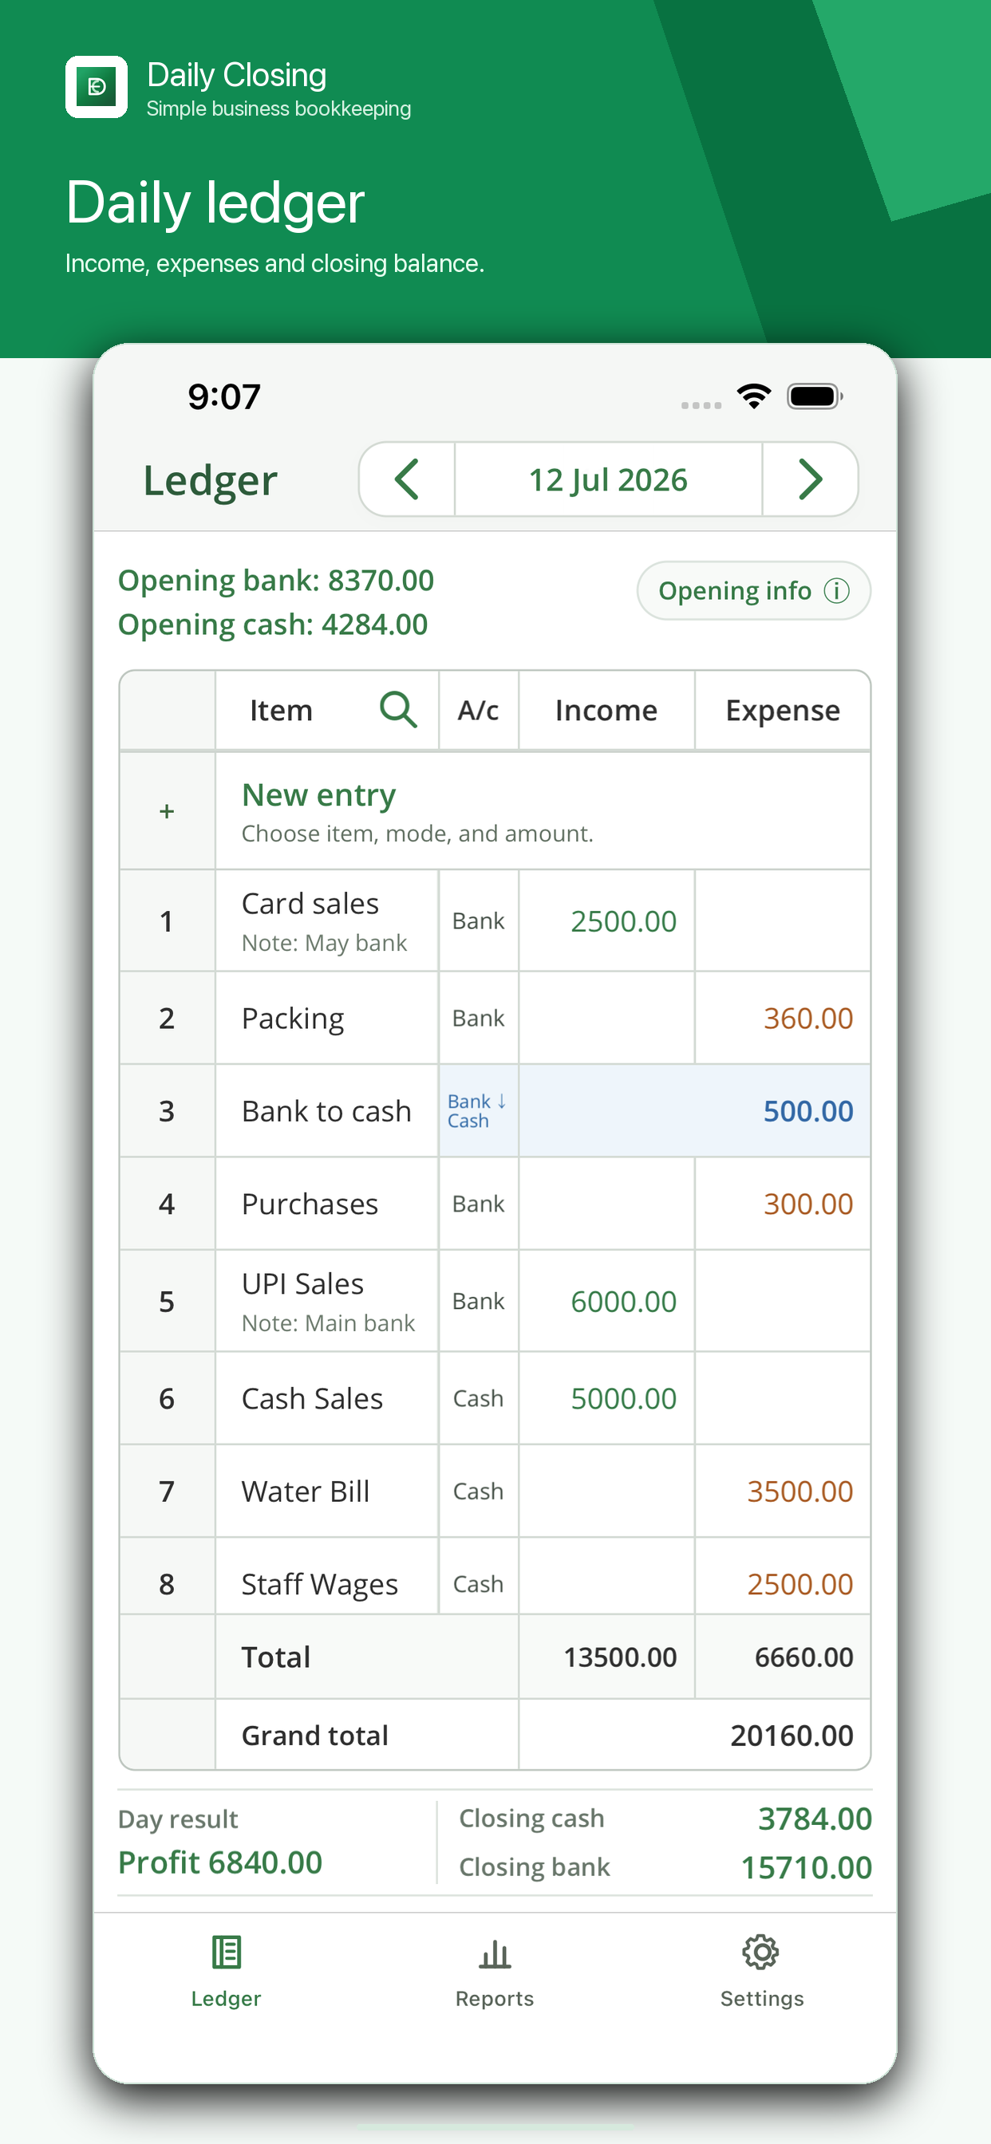Viewport: 991px width, 2144px height.
Task: Tap the 9:07 clock in status bar
Action: click(224, 396)
